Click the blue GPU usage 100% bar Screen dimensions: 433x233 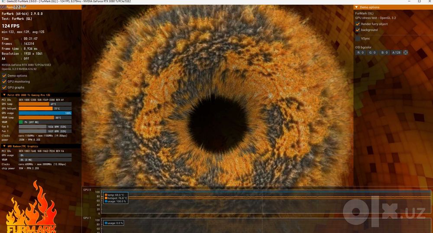[x=45, y=113]
